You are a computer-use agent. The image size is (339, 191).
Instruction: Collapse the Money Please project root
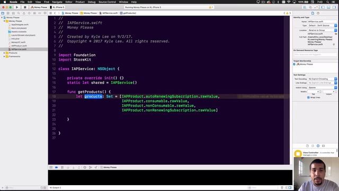click(2, 18)
